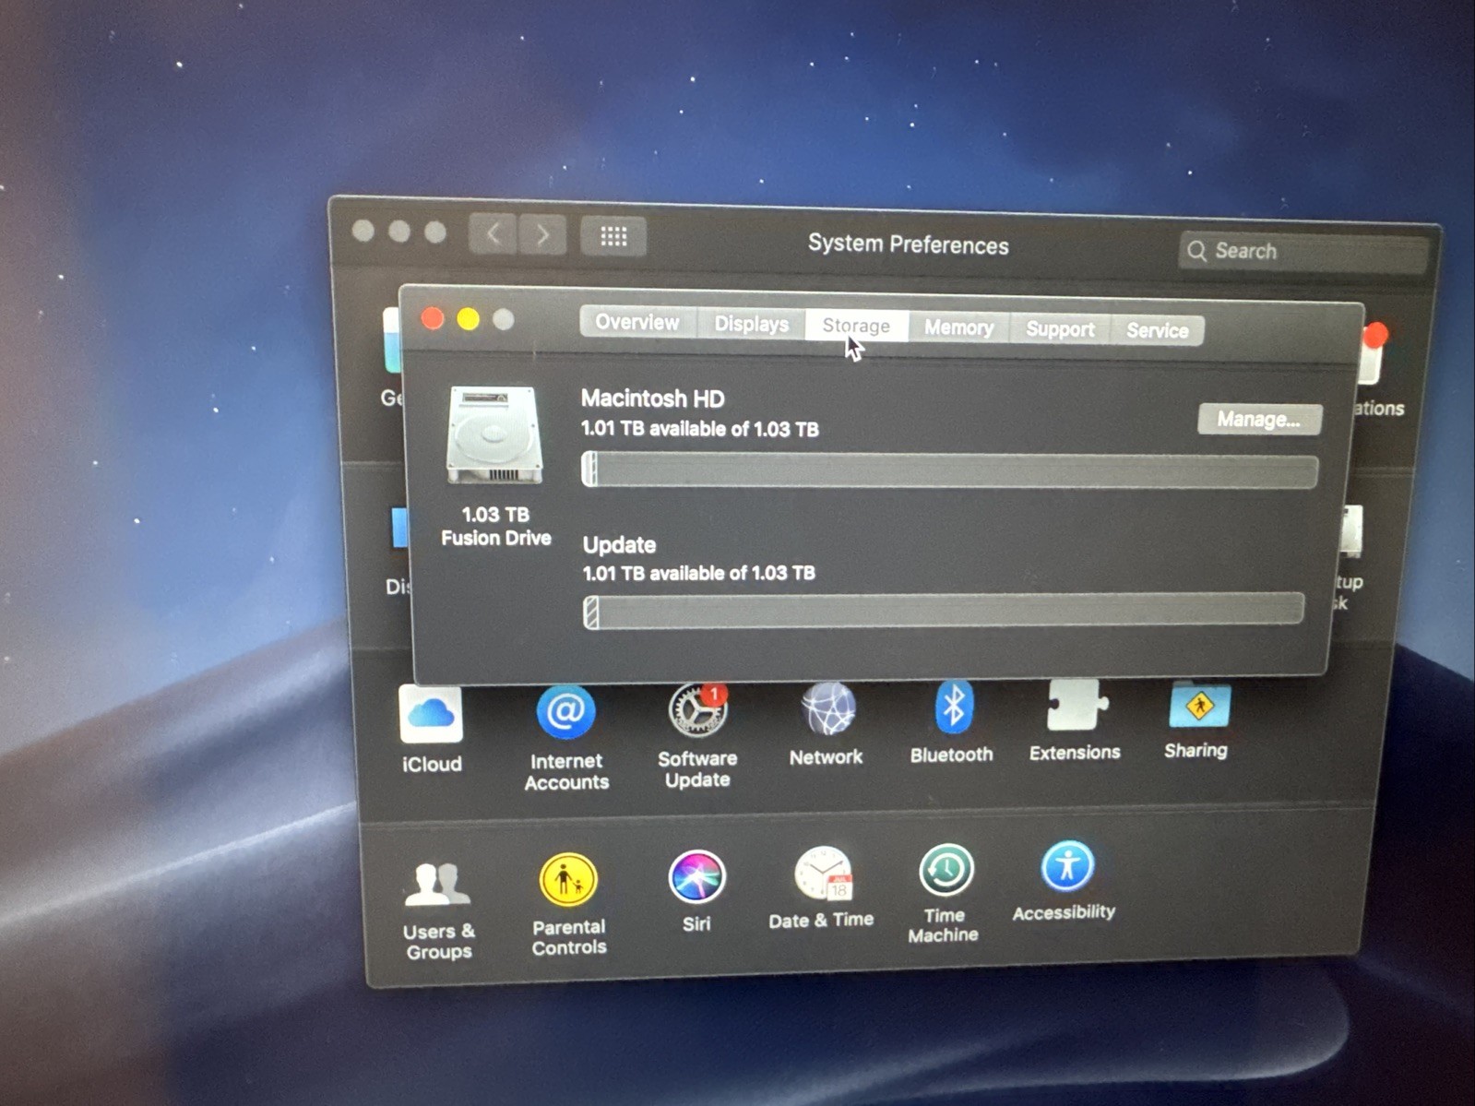This screenshot has height=1106, width=1475.
Task: Click the Macintosh HD volume name
Action: (x=653, y=398)
